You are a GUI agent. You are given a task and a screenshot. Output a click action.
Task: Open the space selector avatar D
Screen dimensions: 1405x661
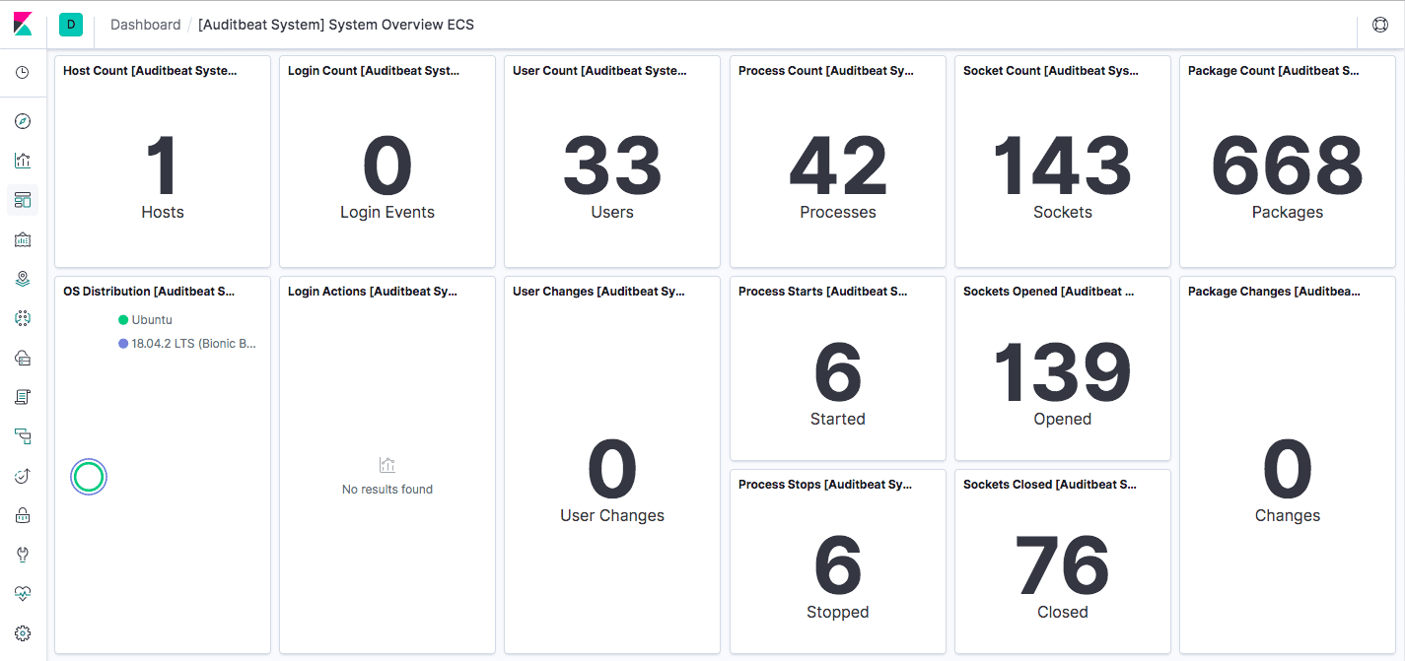click(x=70, y=25)
